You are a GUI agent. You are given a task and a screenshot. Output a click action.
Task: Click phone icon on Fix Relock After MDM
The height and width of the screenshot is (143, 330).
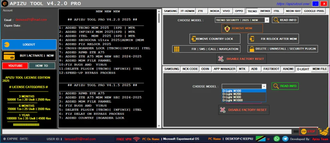(252, 39)
